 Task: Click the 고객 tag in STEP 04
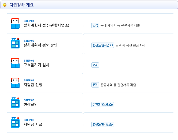click(95, 85)
